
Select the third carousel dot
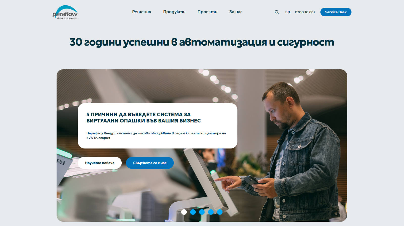point(202,212)
